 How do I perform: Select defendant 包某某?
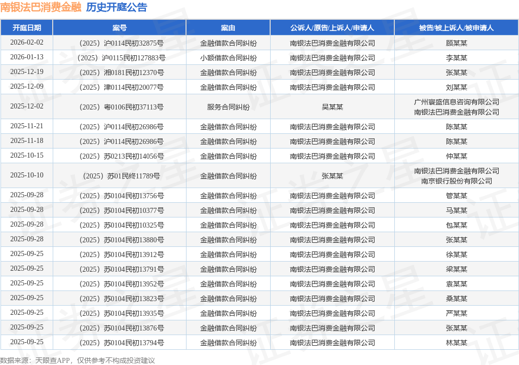pos(457,225)
